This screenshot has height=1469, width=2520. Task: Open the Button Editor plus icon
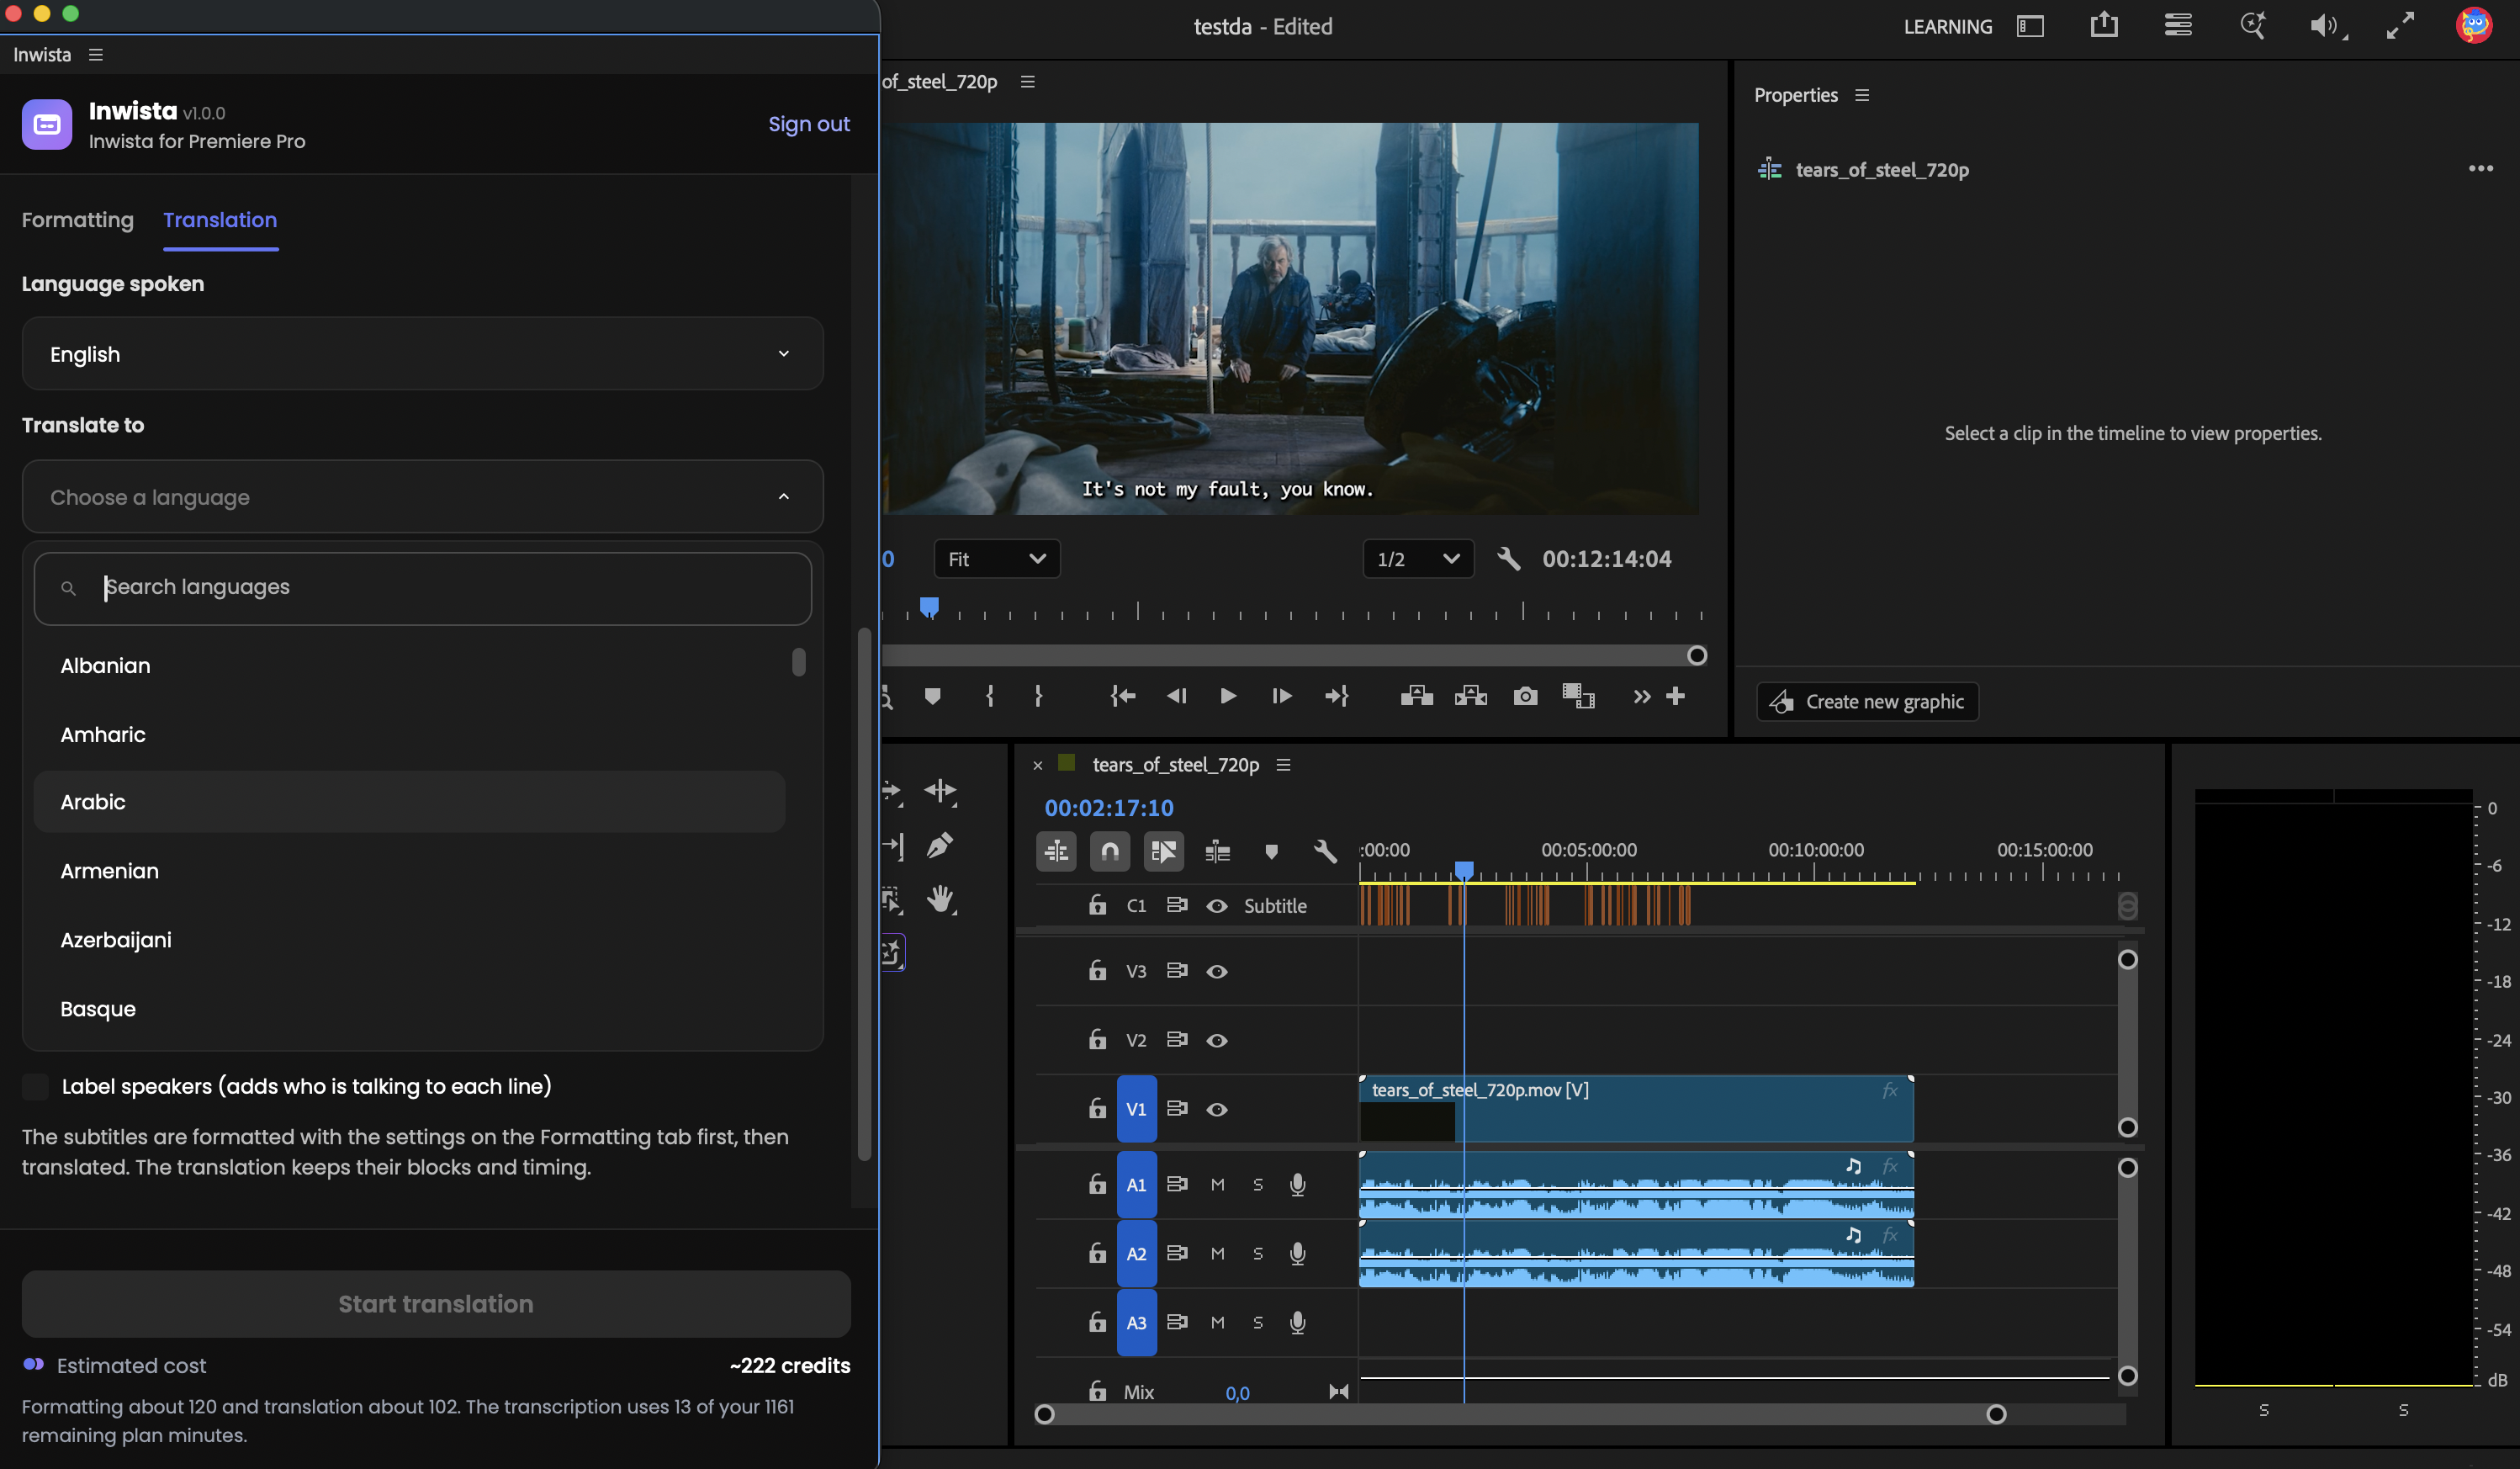1675,696
